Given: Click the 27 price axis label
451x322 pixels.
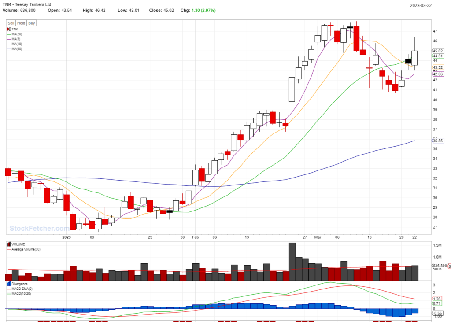Looking at the screenshot, I should (435, 227).
